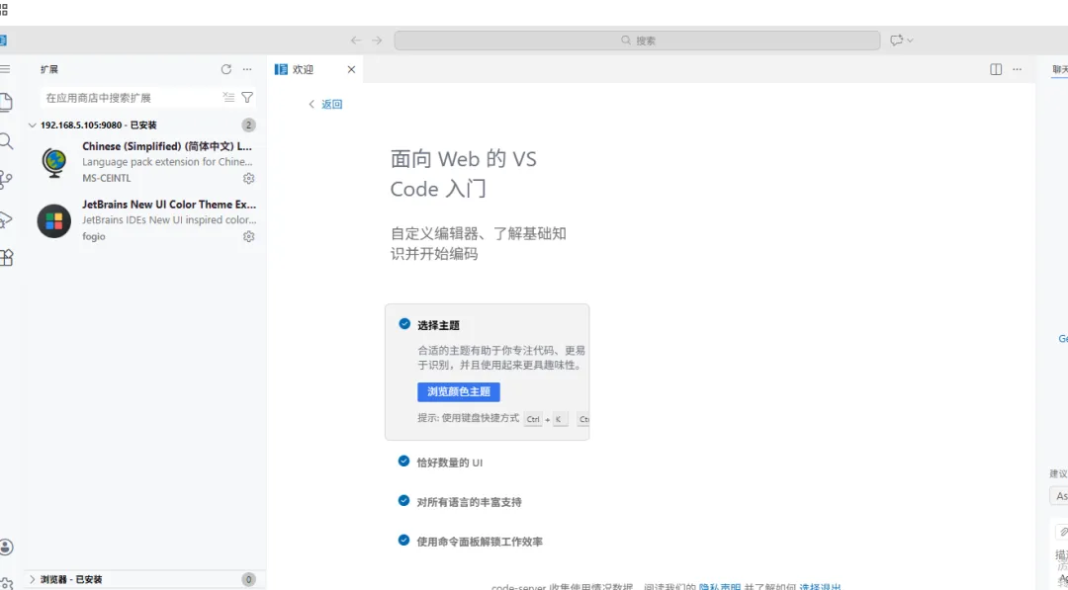Open the Manage gear at activity bar bottom

point(6,583)
